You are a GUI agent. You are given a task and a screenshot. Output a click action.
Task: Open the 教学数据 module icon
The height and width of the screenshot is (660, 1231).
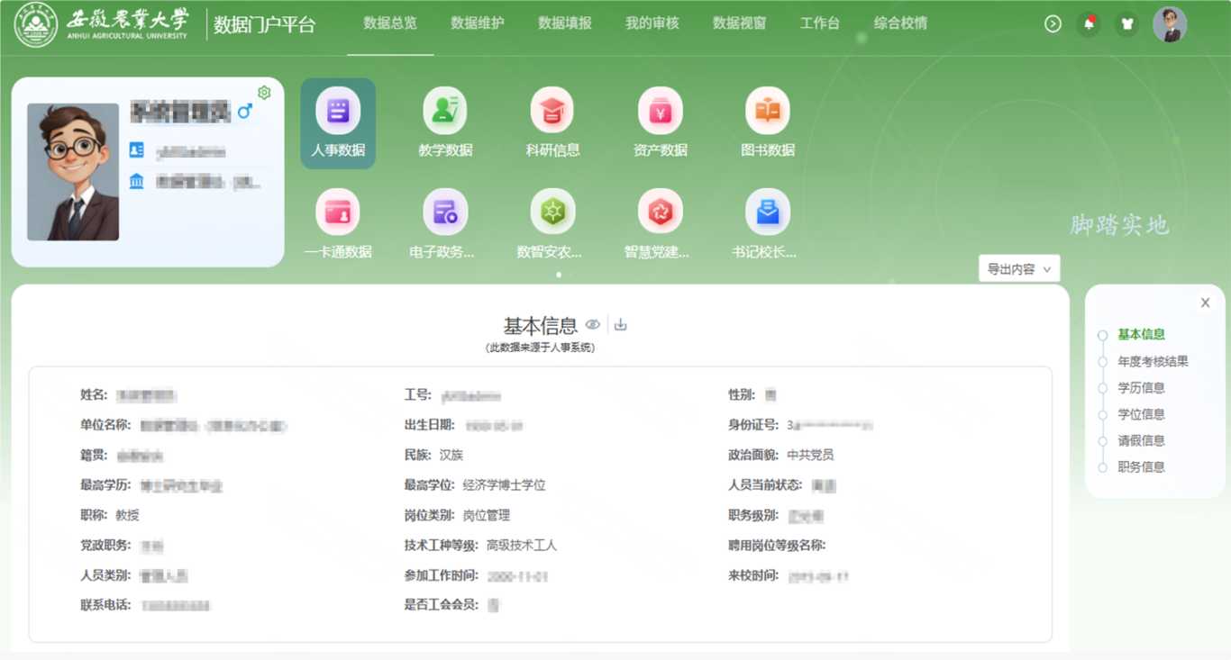pyautogui.click(x=445, y=113)
